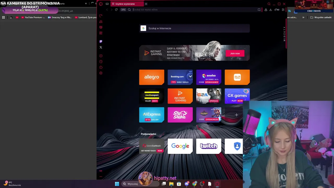
Task: Reload the page in Opera GX
Action: (x=116, y=10)
